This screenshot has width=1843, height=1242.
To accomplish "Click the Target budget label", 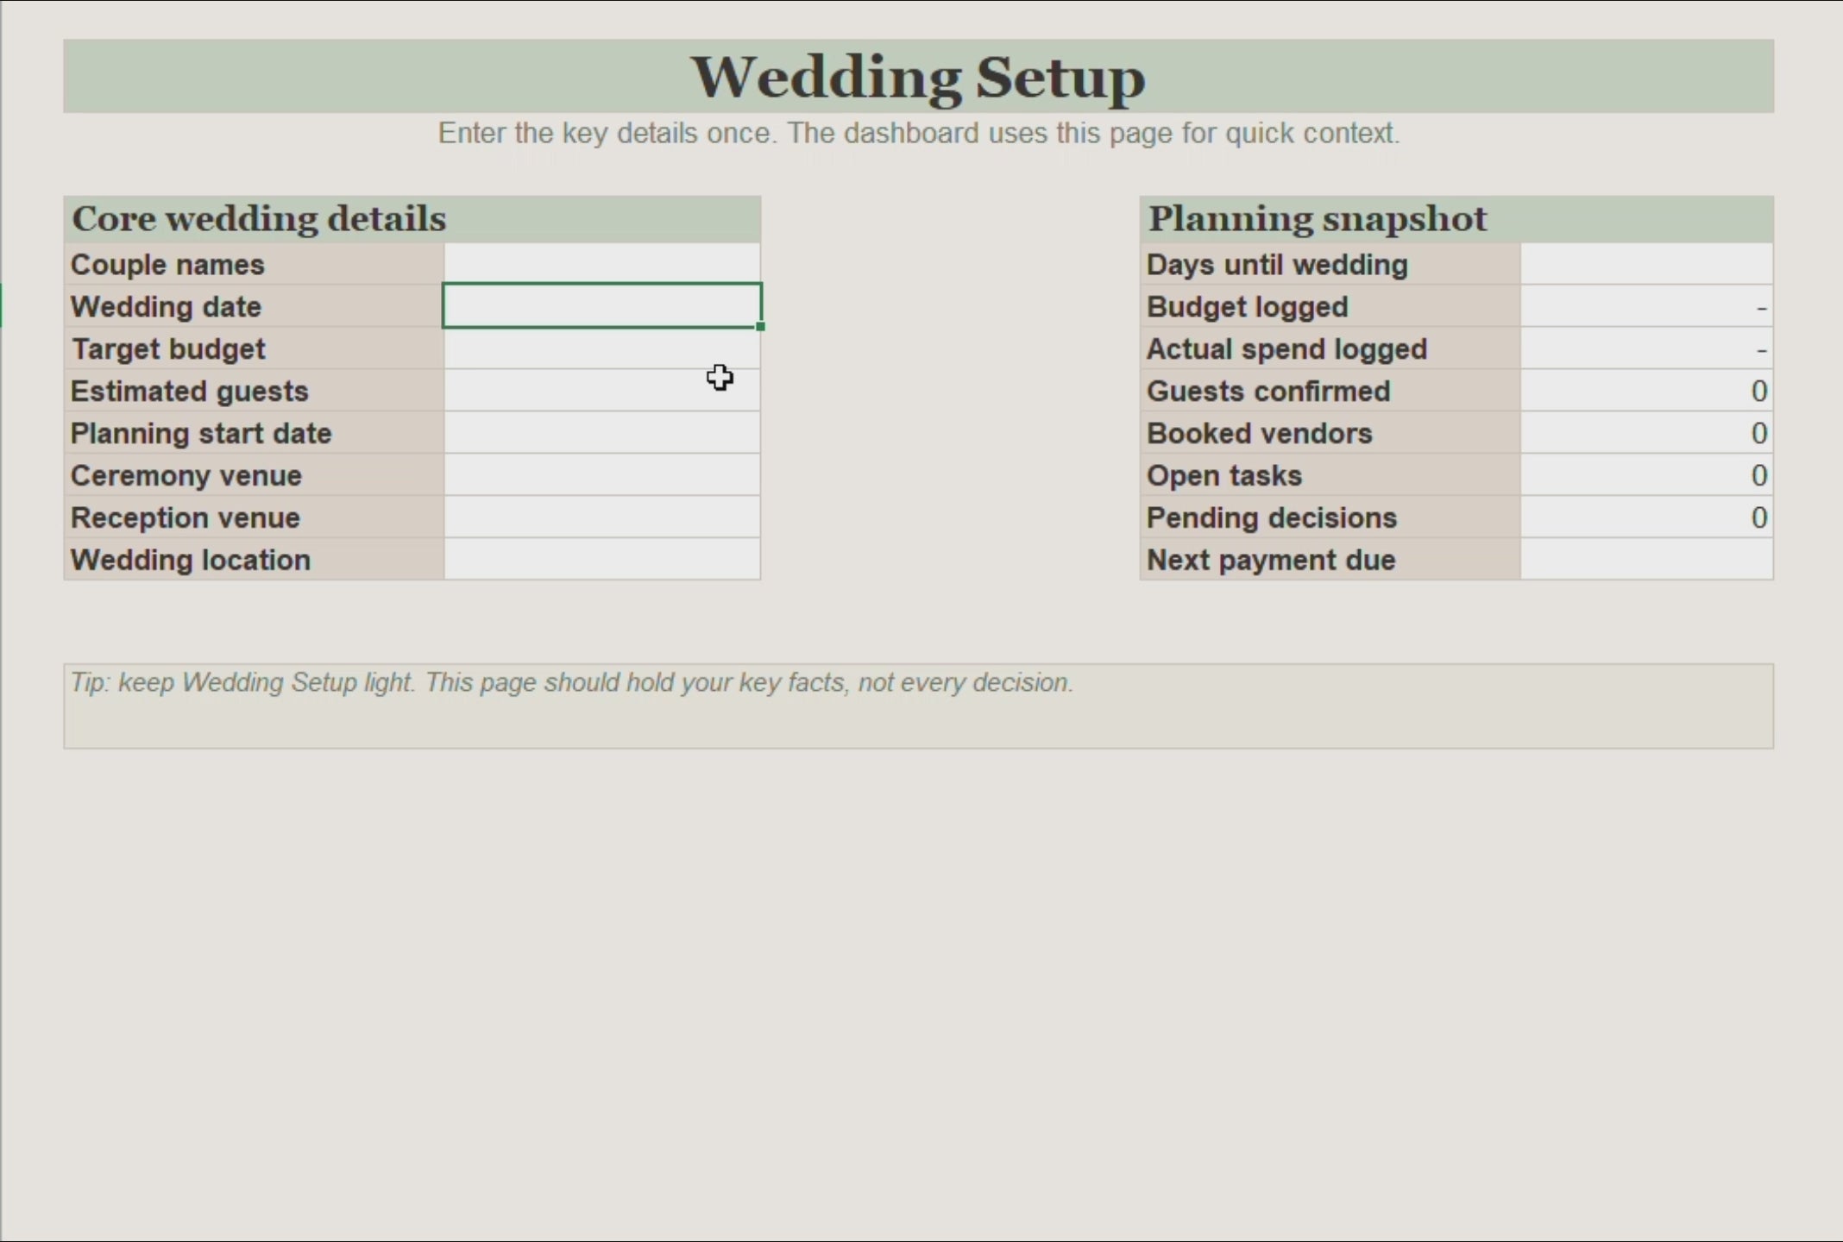I will click(x=255, y=348).
